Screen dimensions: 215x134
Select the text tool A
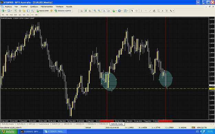(x=162, y=11)
